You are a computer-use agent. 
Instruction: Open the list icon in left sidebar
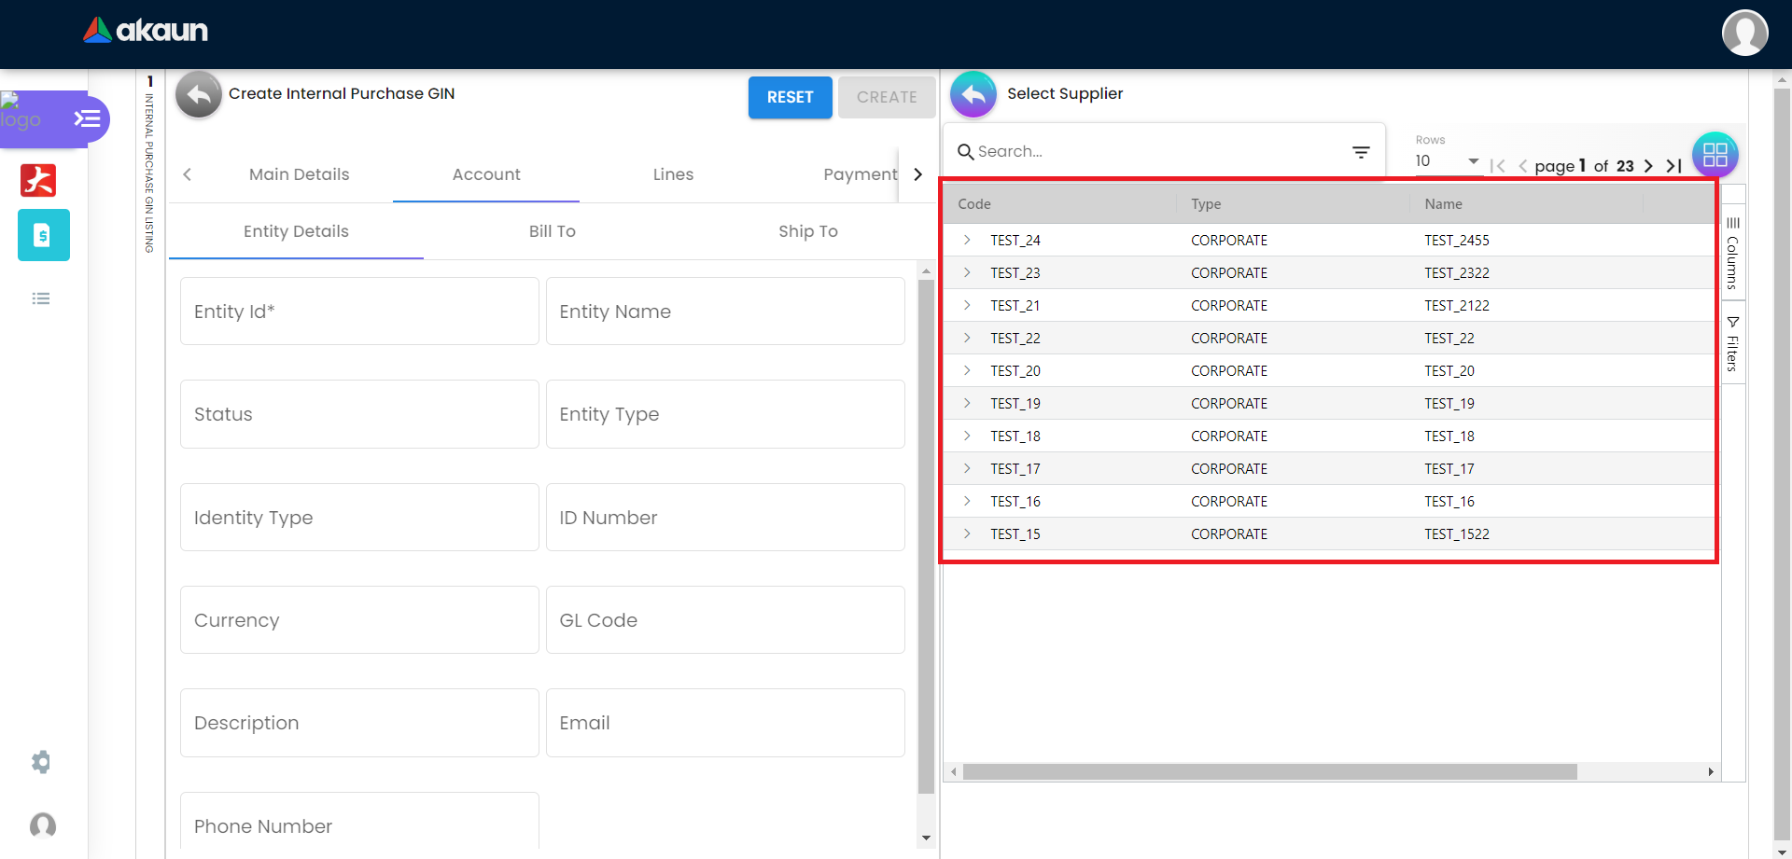pos(41,298)
